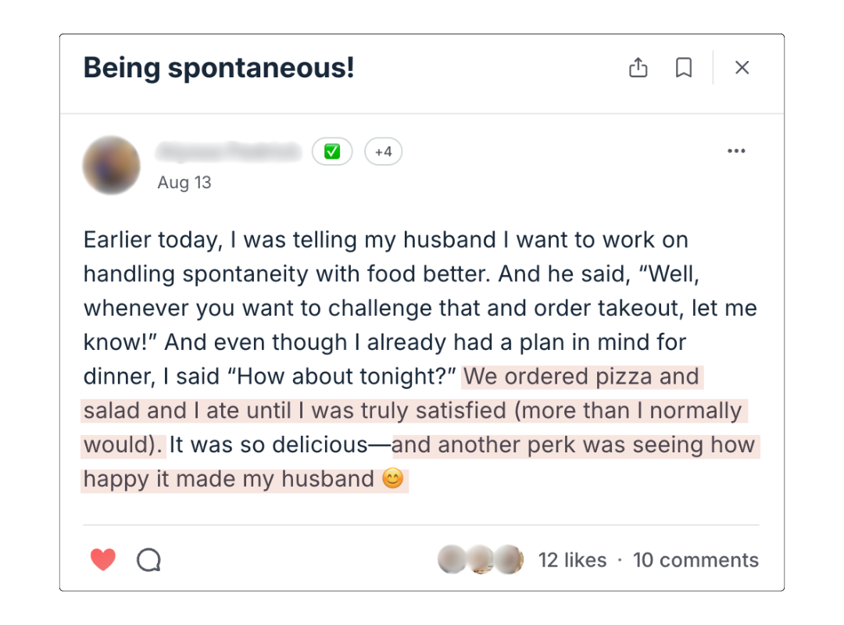View the 12 likes list
Viewport: 844px width, 625px height.
point(572,560)
